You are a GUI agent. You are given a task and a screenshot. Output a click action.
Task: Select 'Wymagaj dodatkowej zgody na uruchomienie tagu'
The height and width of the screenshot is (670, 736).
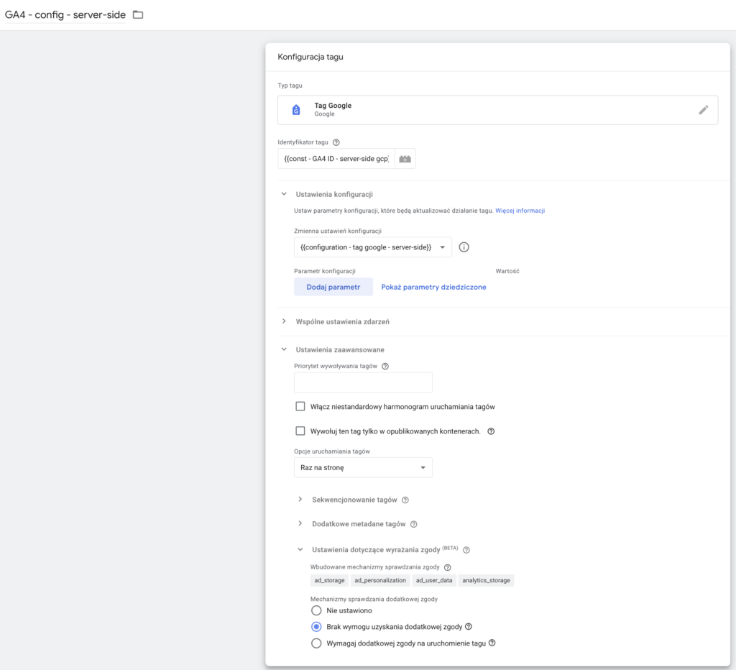[x=316, y=643]
